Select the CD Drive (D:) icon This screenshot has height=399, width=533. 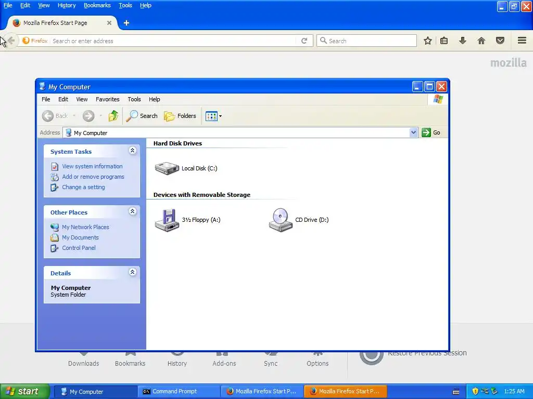(x=281, y=220)
